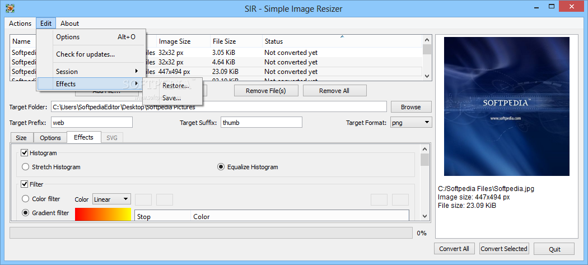588x265 pixels.
Task: Minimize the SIR window
Action: point(537,7)
